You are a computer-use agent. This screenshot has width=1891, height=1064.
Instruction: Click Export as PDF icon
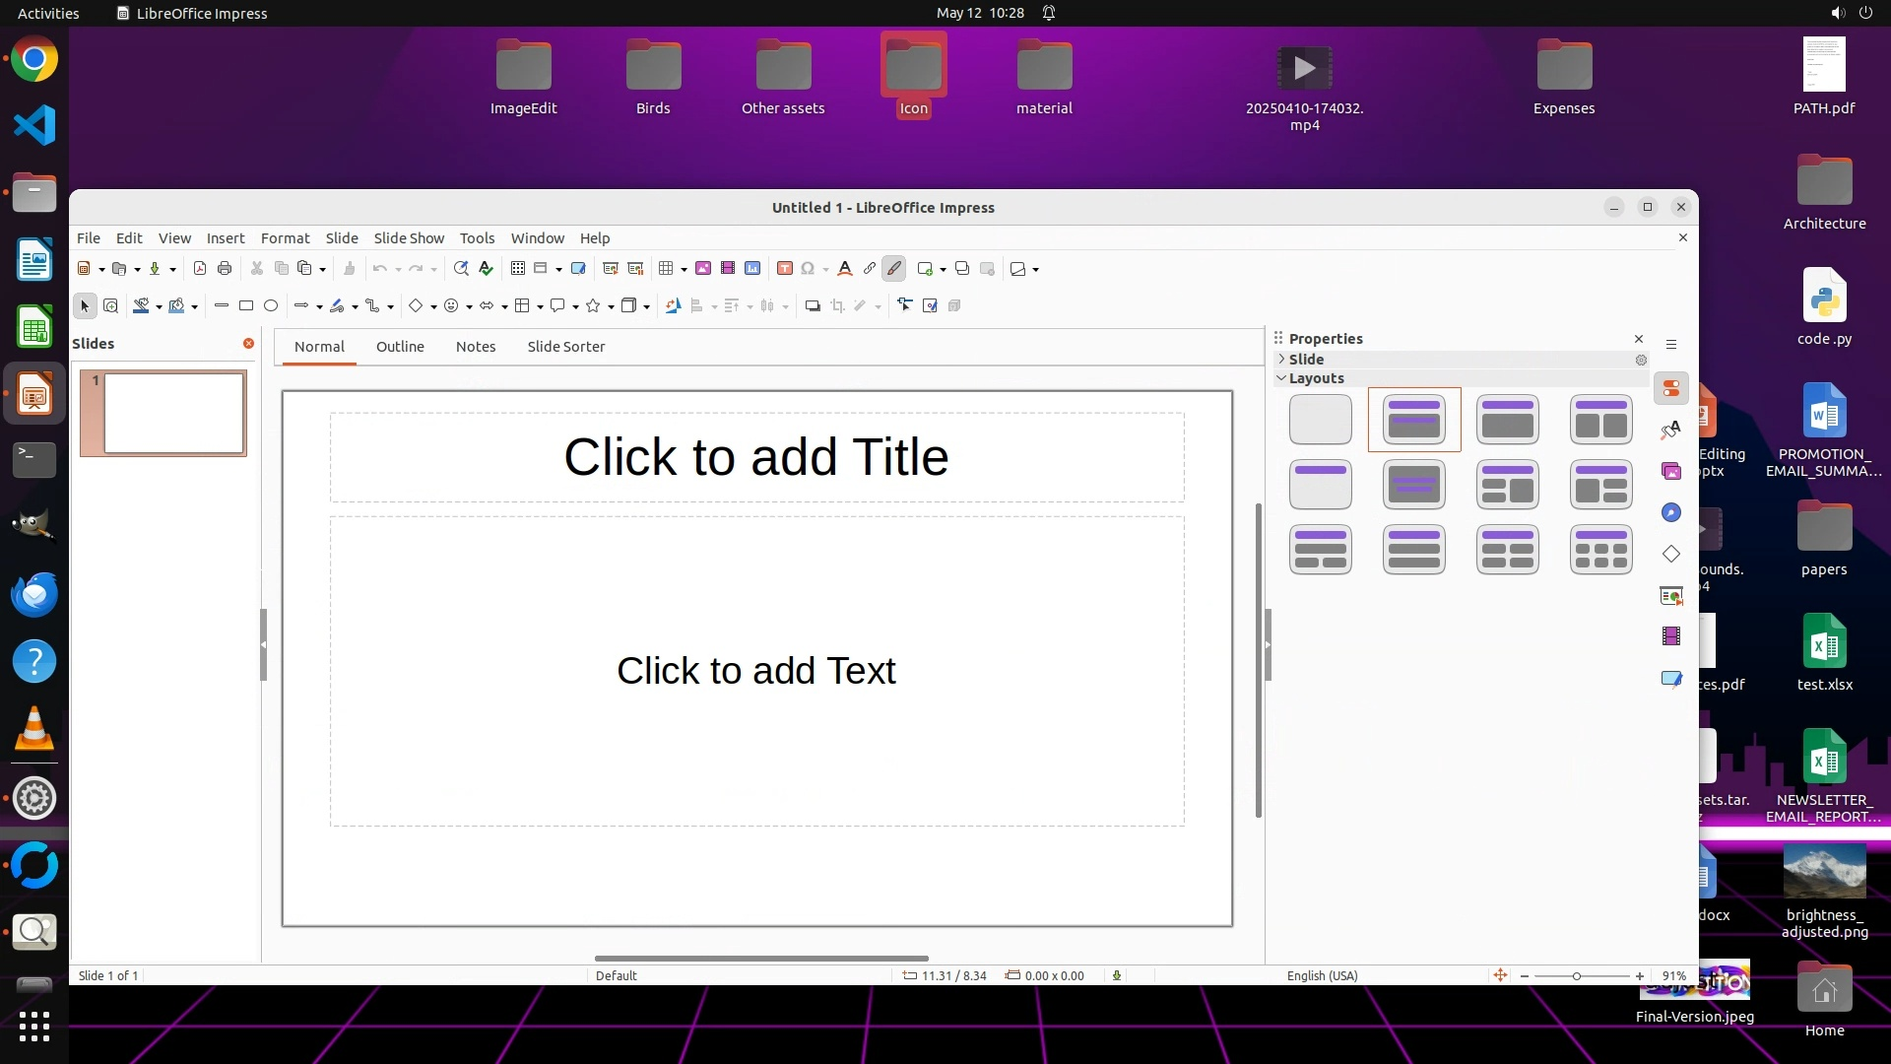click(200, 268)
